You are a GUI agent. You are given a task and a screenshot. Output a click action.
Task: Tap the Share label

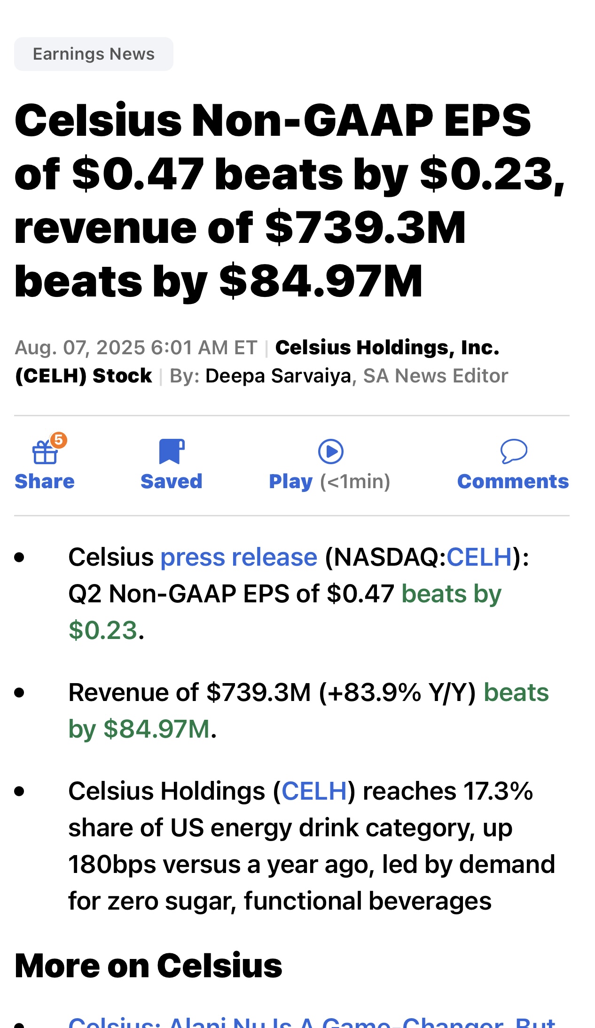45,482
